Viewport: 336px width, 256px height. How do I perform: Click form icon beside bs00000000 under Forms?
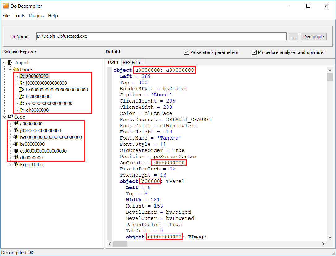coord(22,96)
